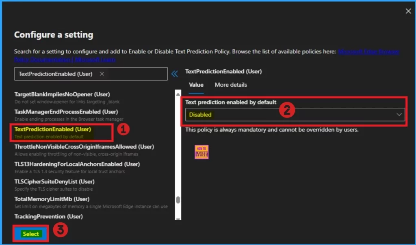This screenshot has width=416, height=245.
Task: Switch to the Value tab
Action: pyautogui.click(x=196, y=85)
